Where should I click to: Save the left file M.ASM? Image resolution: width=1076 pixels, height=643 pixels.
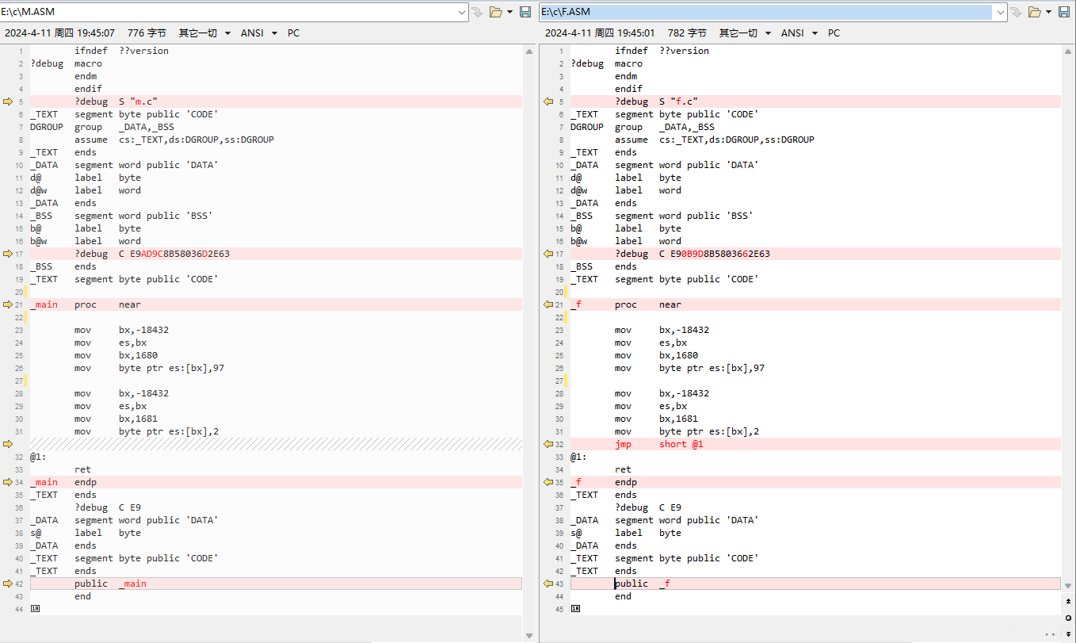click(525, 12)
